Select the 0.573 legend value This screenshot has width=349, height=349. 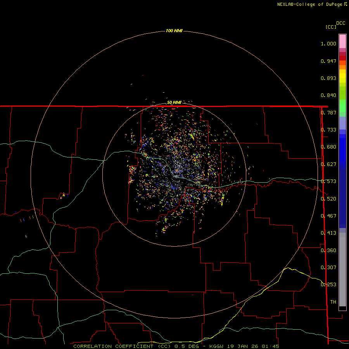click(x=328, y=181)
